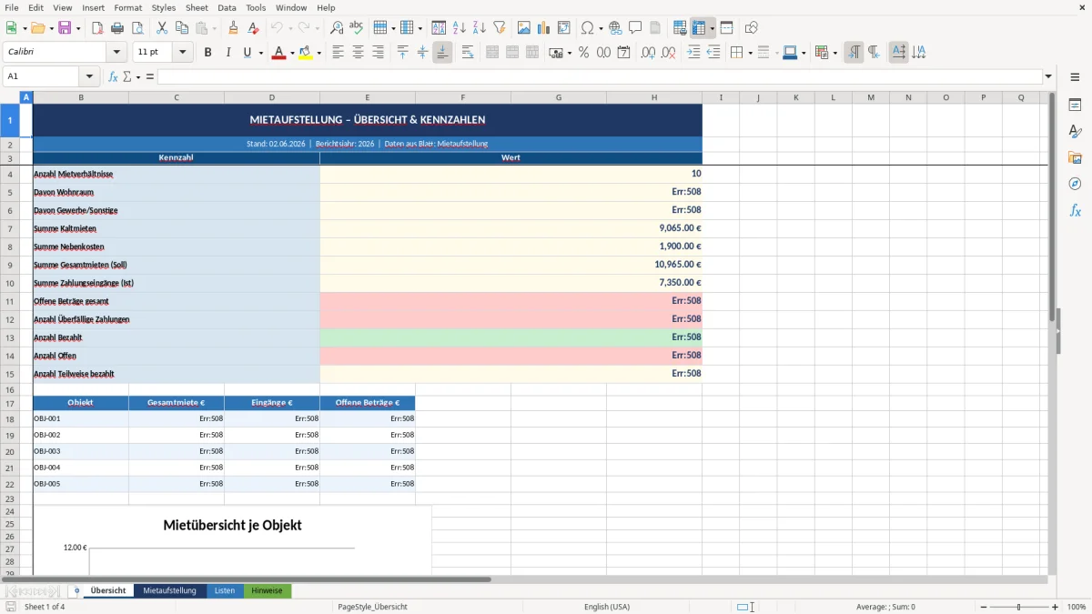This screenshot has height=614, width=1092.
Task: Open the Font Size dropdown
Action: point(182,53)
